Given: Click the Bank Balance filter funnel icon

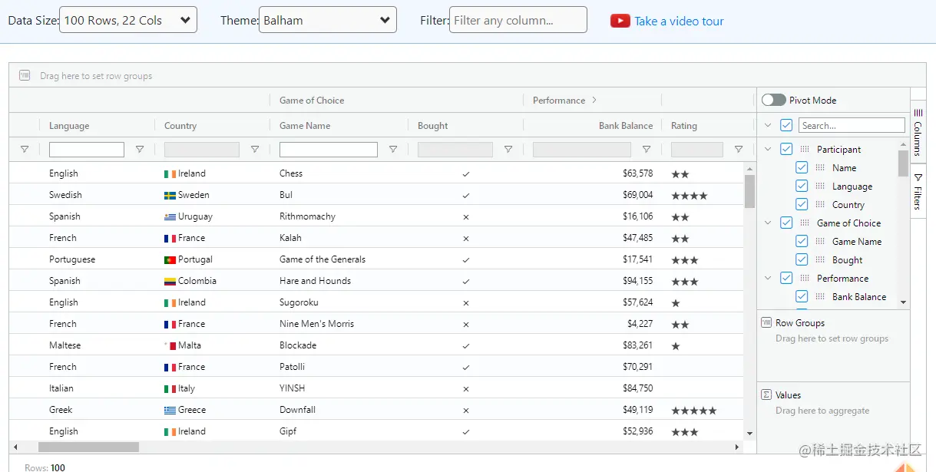Looking at the screenshot, I should point(647,150).
